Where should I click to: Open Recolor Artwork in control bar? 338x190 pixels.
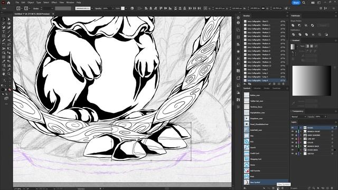coord(132,8)
